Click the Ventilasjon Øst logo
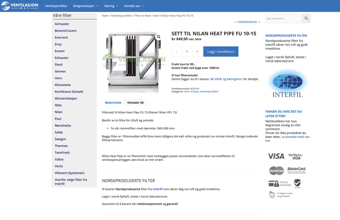The height and width of the screenshot is (220, 340). coord(20,6)
